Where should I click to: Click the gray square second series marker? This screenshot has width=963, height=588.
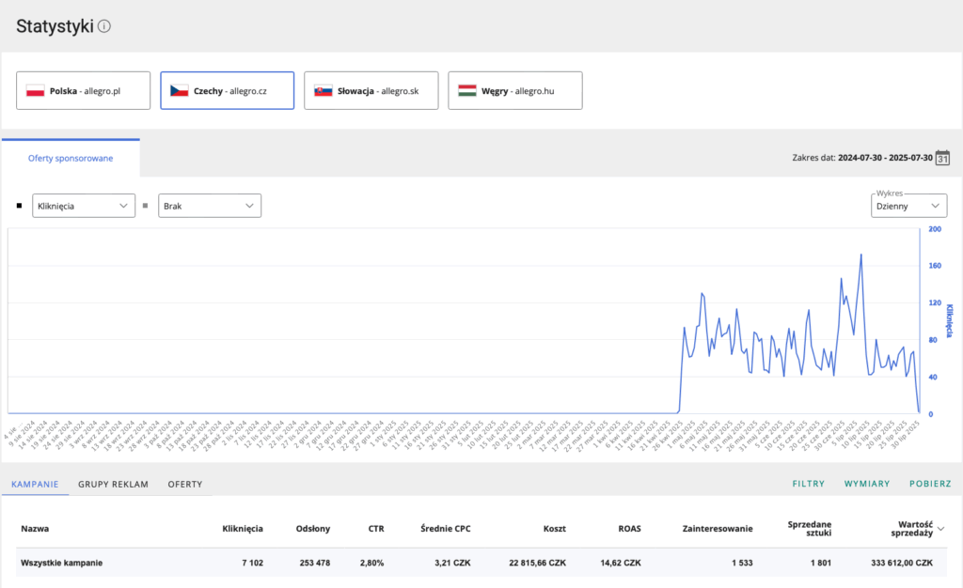(x=145, y=206)
